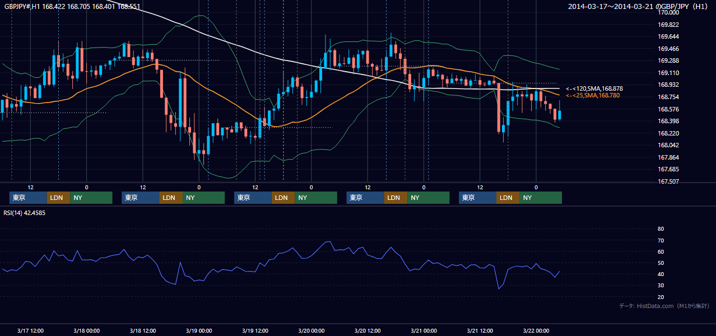Click the RSI 40 level label

pos(661,274)
